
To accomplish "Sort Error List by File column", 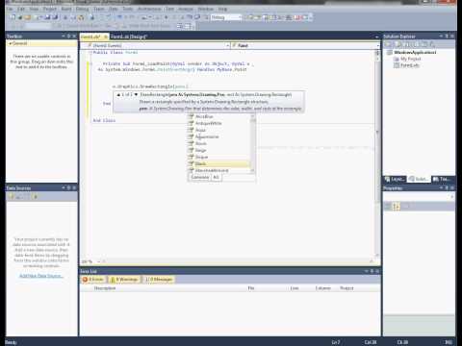I will tap(251, 288).
